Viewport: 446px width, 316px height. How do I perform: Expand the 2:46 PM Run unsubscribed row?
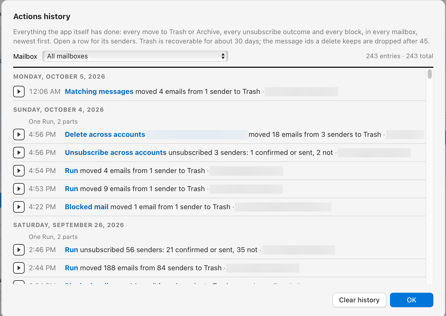pyautogui.click(x=19, y=250)
